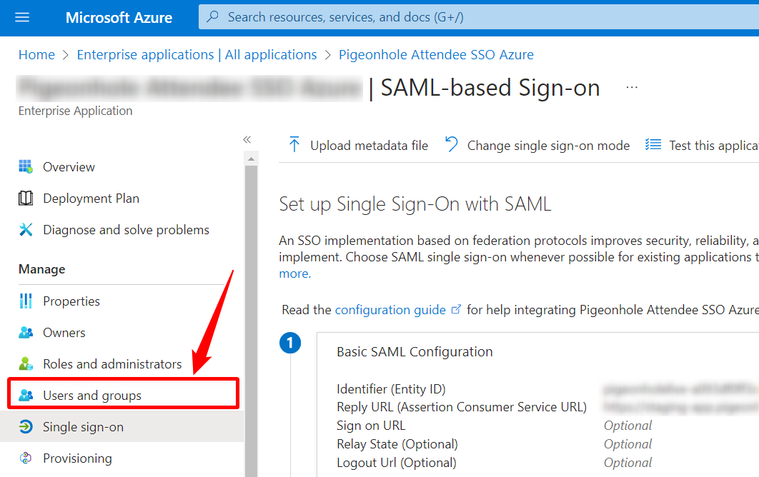Click the Diagnose and solve problems wrench icon
Viewport: 759px width, 477px height.
[26, 230]
